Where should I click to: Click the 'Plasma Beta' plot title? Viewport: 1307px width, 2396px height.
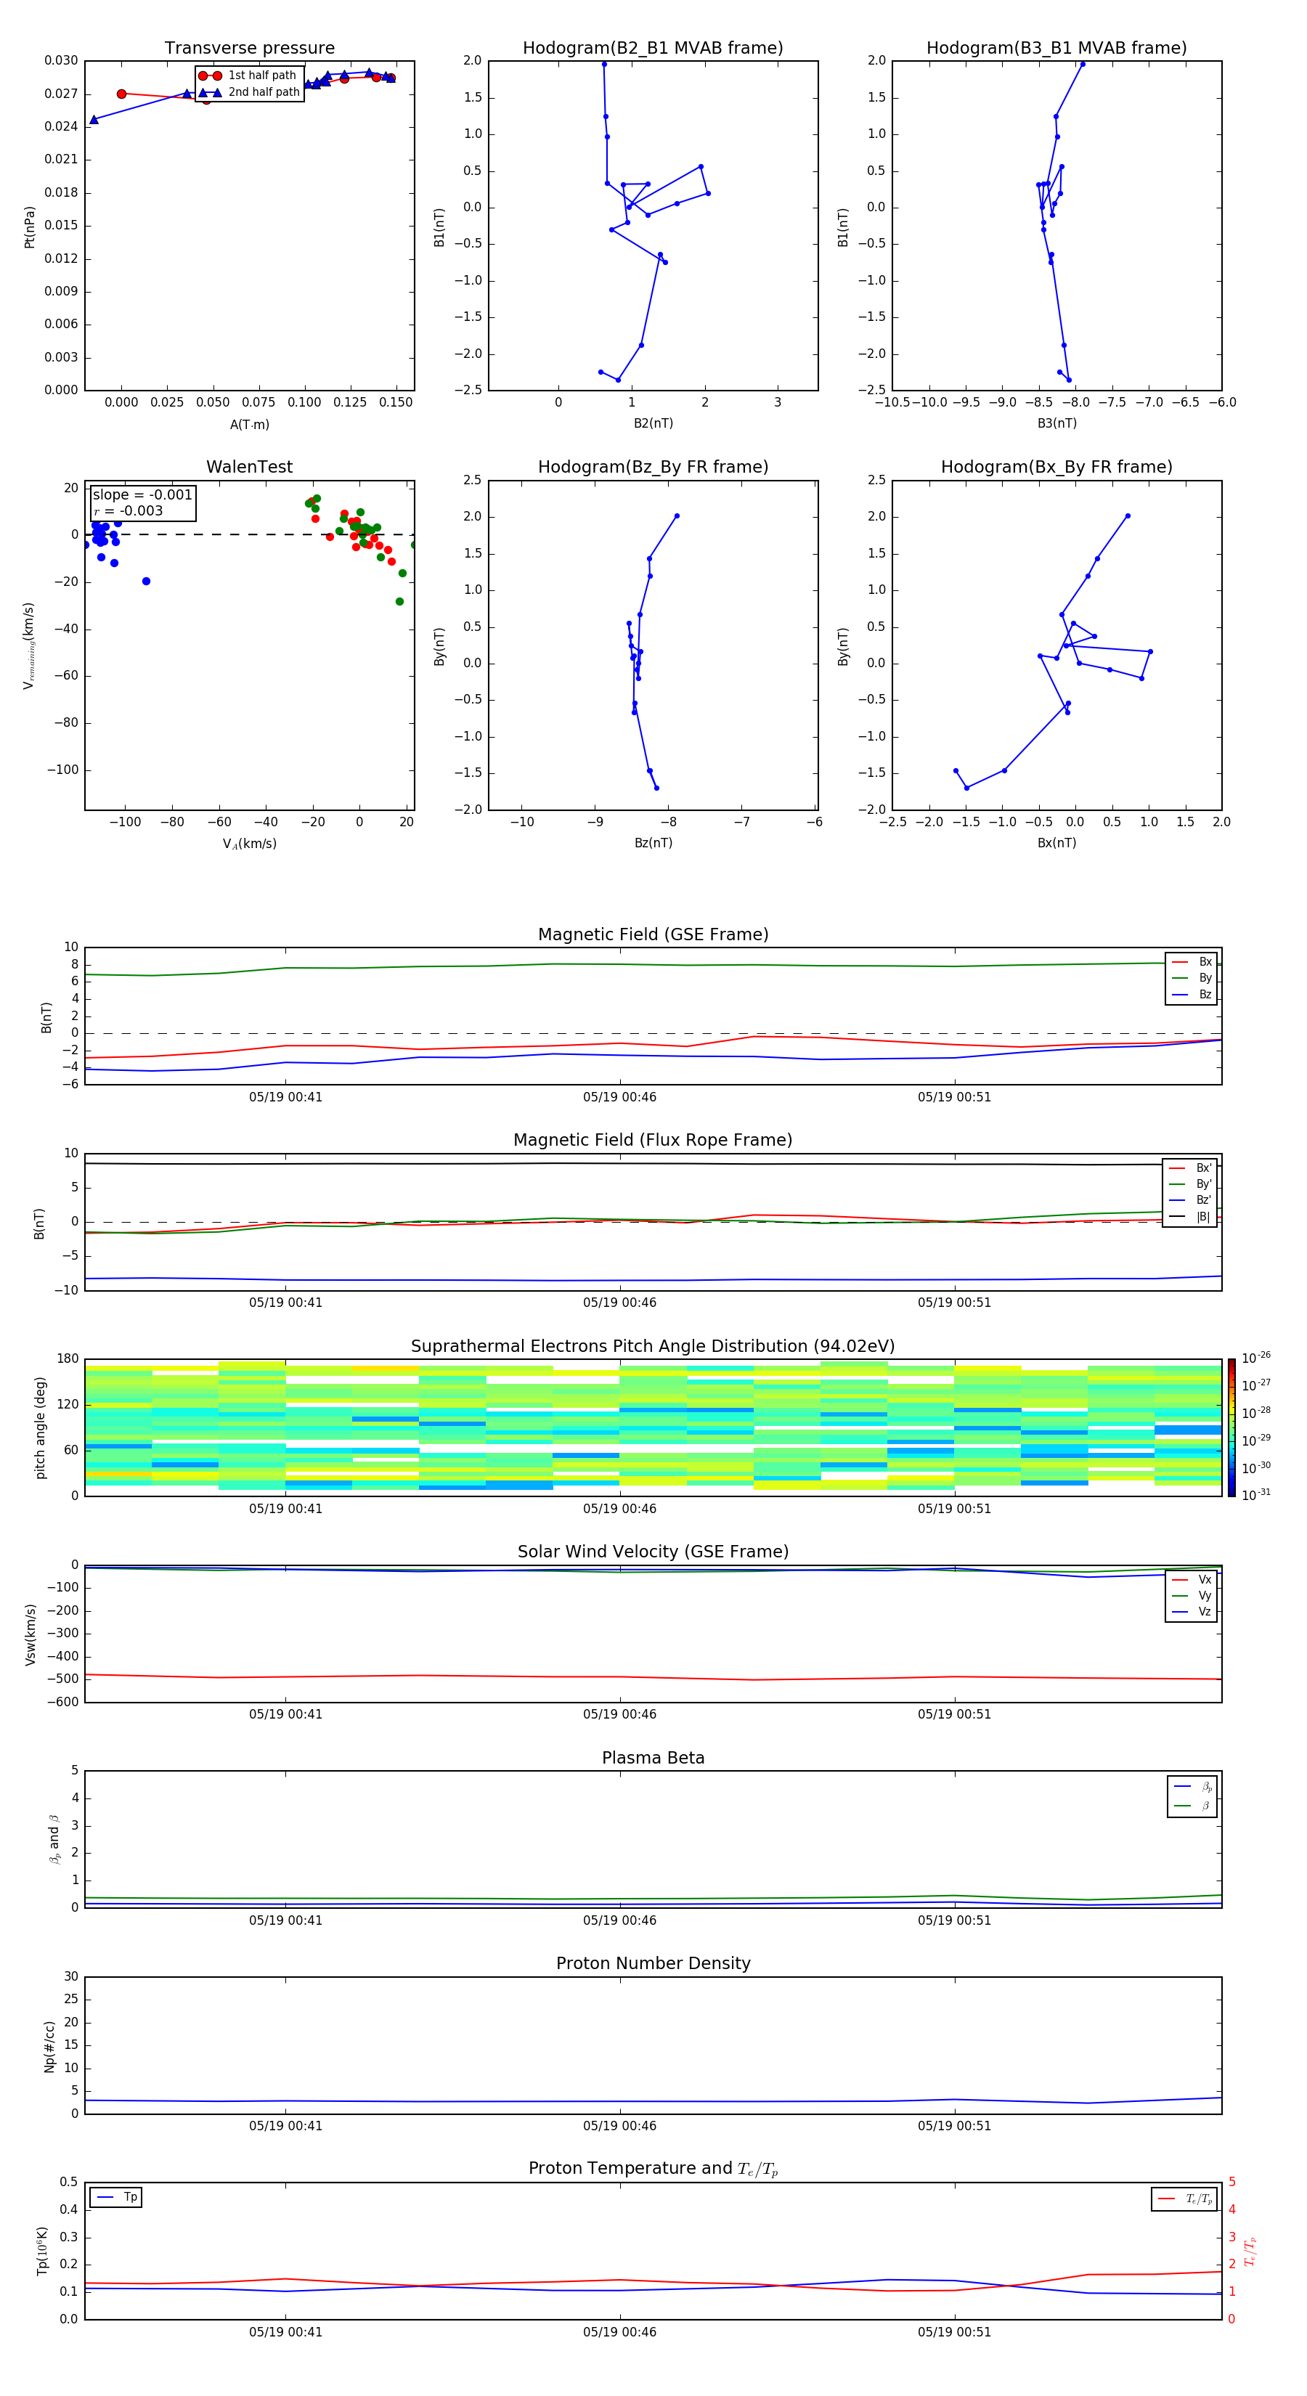point(653,1759)
